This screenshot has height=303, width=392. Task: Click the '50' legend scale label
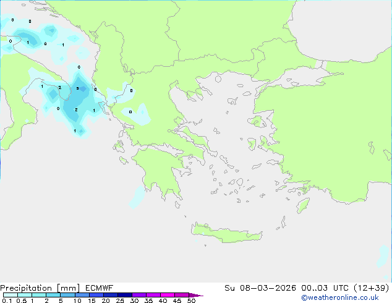191,301
